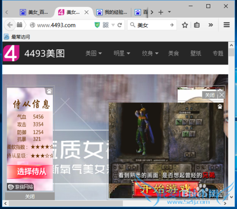Image resolution: width=237 pixels, height=209 pixels.
Task: Click the vertical scrollbar thumb
Action: 231,53
